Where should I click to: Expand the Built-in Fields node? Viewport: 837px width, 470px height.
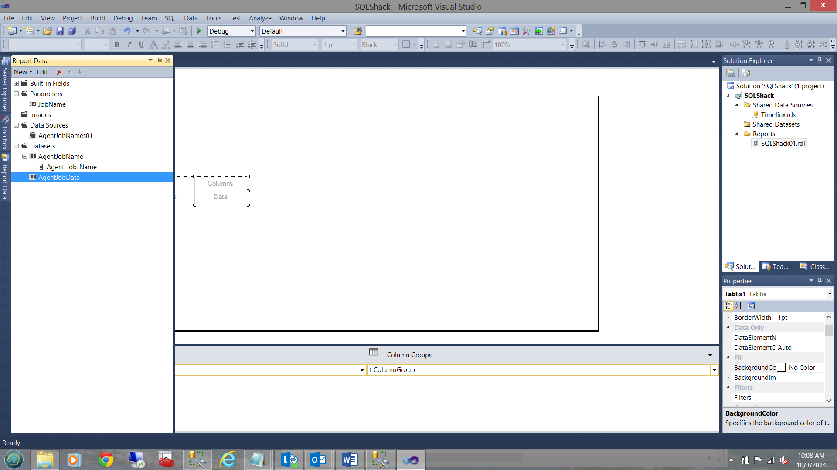tap(17, 84)
